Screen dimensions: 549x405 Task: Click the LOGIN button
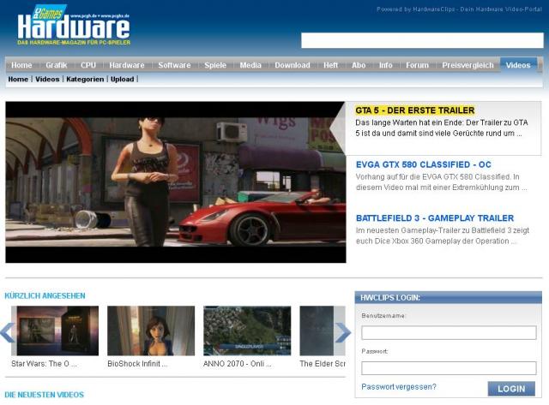(x=511, y=389)
